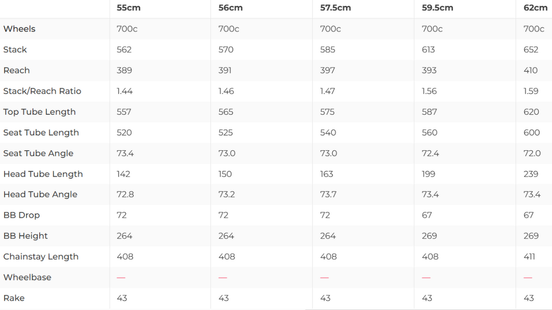The image size is (552, 310).
Task: Select the 56cm size column header
Action: tap(230, 8)
